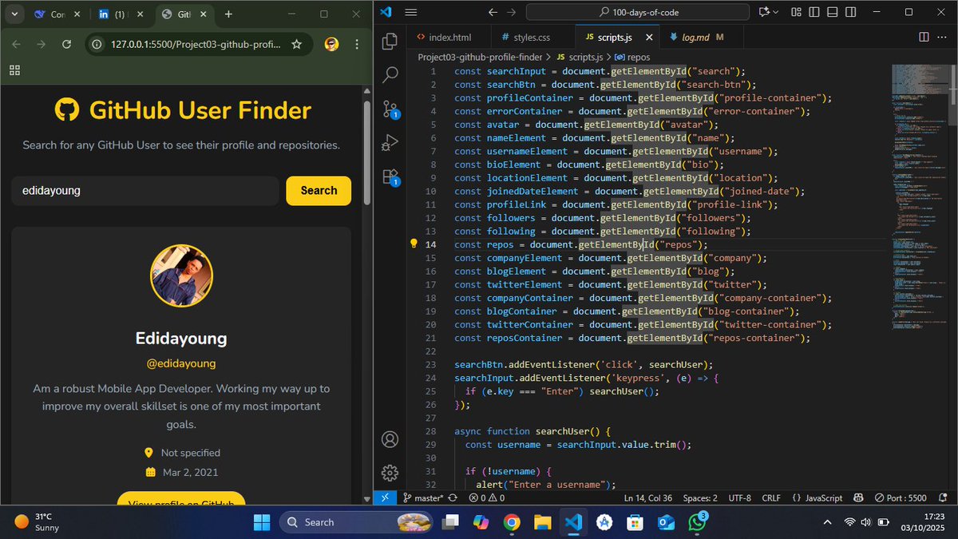
Task: Open the remote window indicator
Action: 385,497
